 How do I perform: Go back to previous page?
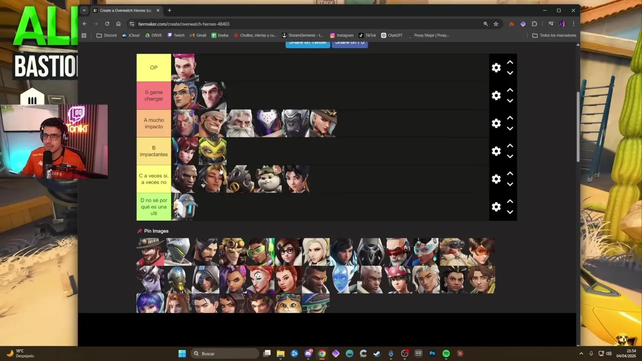(x=84, y=24)
